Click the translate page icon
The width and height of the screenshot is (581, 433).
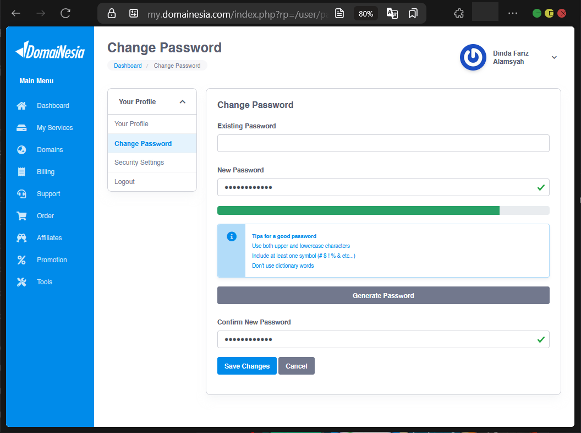pyautogui.click(x=392, y=14)
